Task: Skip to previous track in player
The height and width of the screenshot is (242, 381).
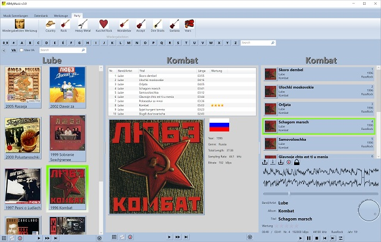Action: click(324, 238)
